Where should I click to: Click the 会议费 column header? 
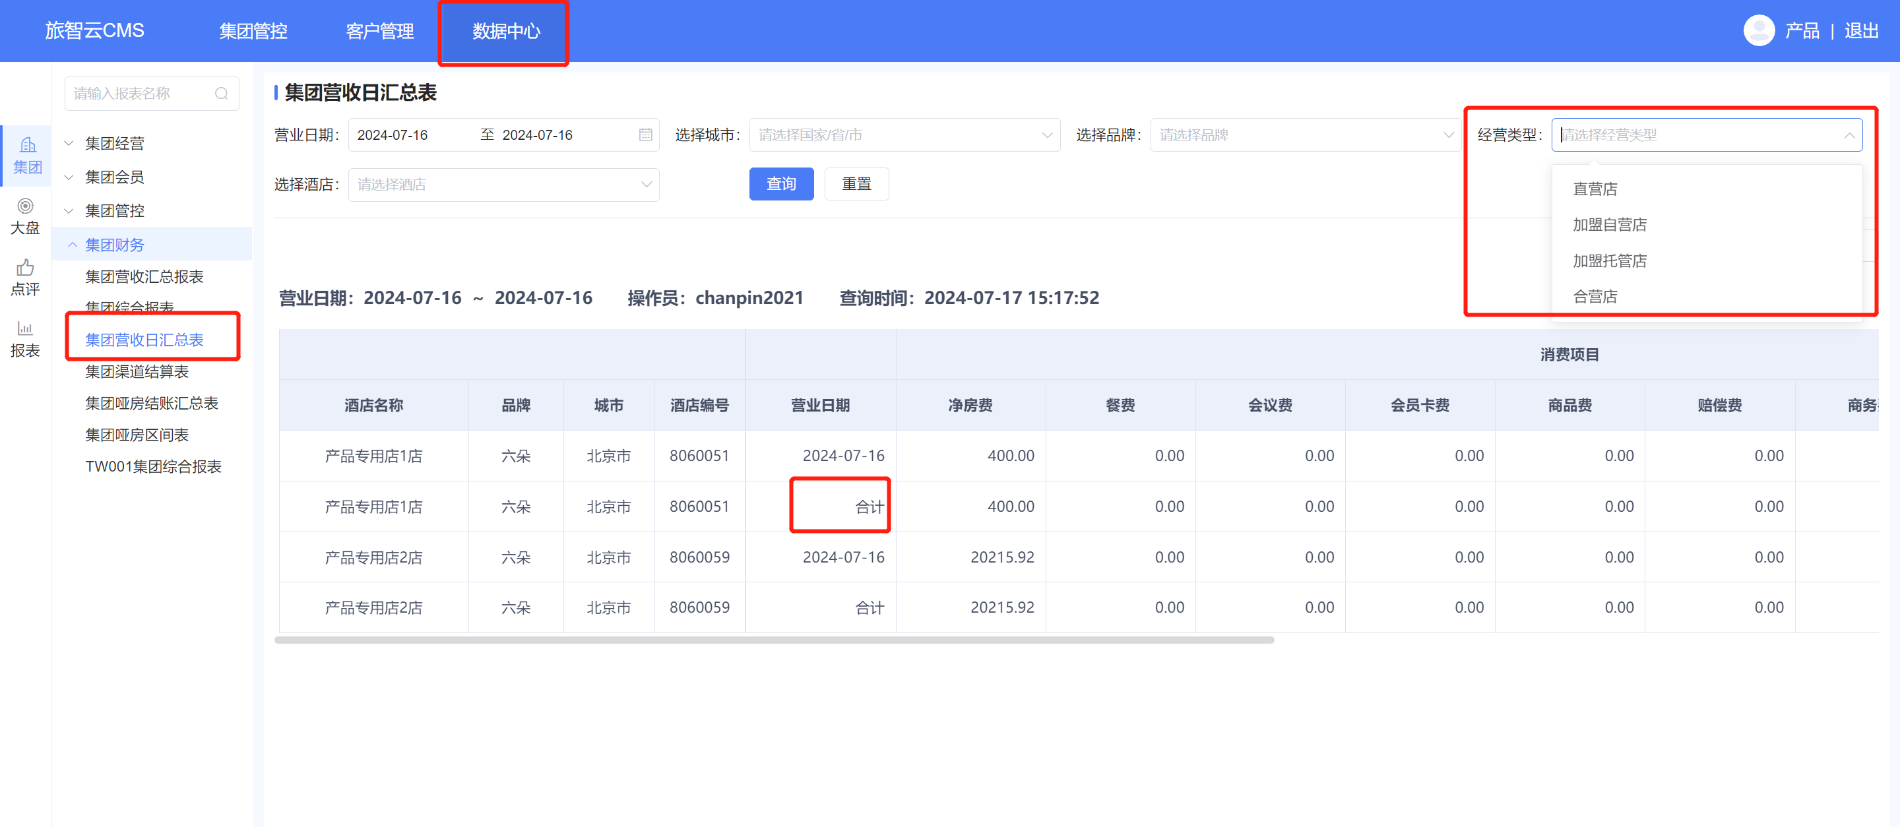pyautogui.click(x=1270, y=406)
